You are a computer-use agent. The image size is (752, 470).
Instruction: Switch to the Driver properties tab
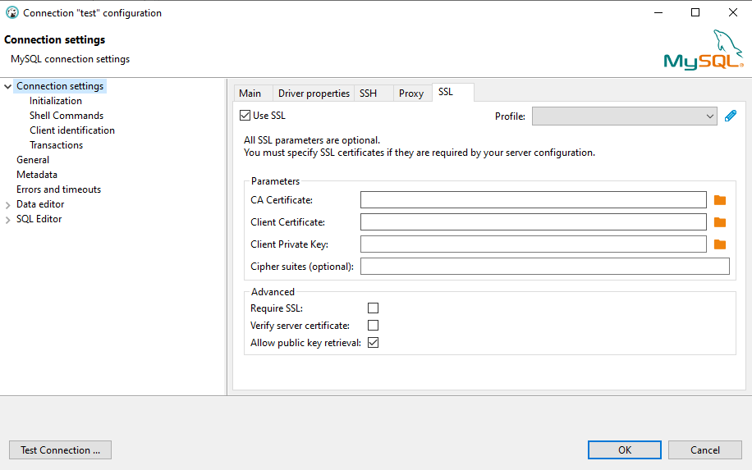(314, 94)
